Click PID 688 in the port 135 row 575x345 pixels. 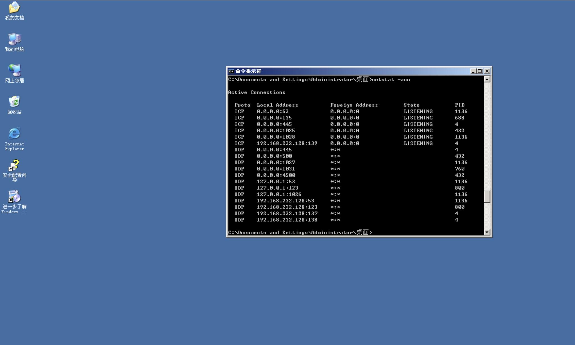pos(460,118)
